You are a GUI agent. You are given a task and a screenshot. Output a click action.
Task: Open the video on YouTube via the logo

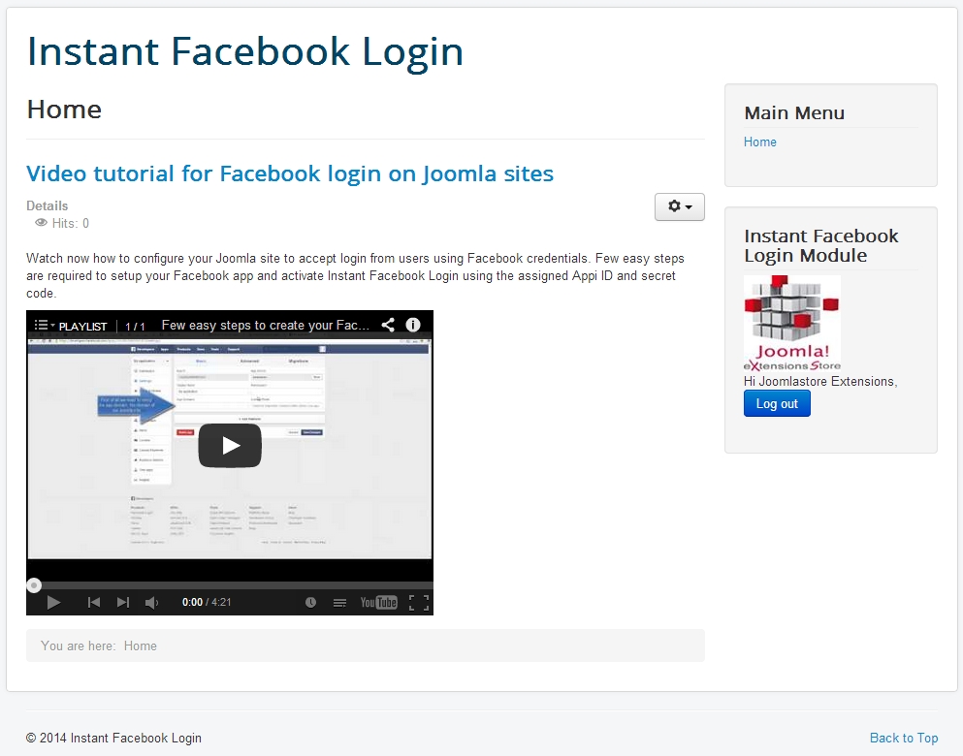378,603
